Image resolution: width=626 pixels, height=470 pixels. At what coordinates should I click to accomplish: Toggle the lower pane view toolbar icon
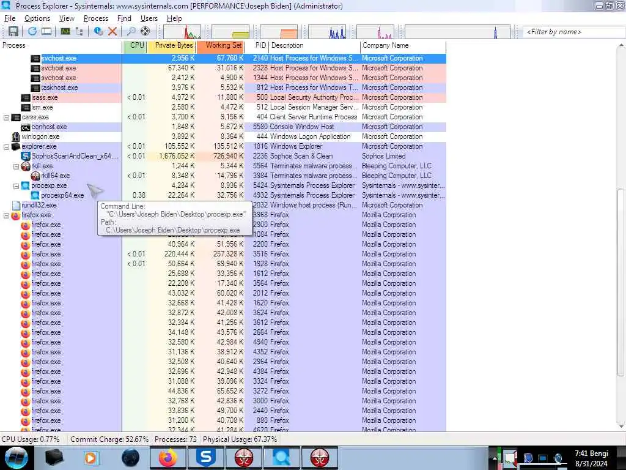[x=46, y=31]
